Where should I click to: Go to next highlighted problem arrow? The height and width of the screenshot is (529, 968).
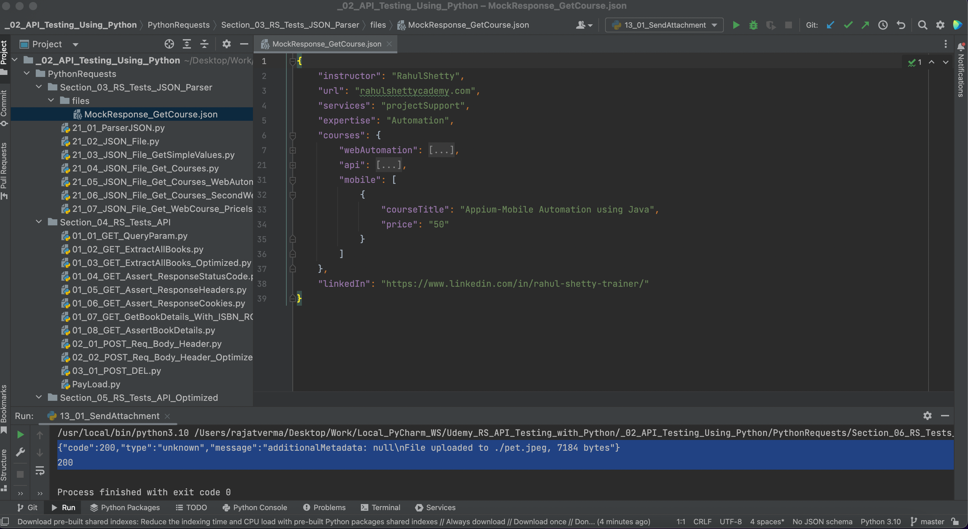pyautogui.click(x=945, y=62)
